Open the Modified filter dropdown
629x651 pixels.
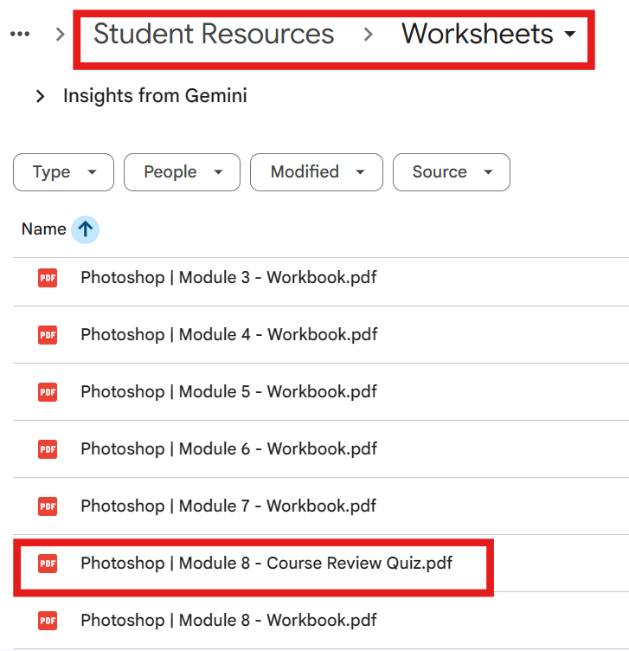(315, 172)
